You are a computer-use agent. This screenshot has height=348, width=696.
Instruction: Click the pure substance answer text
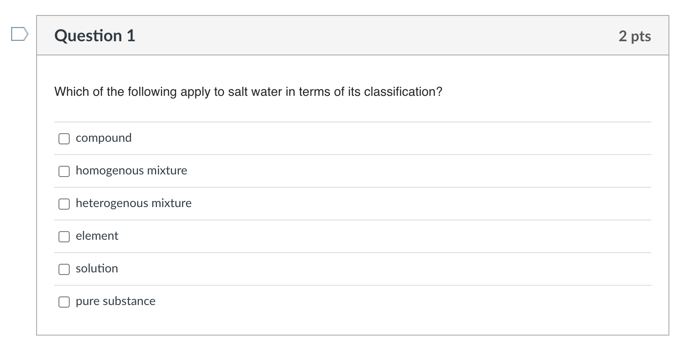(115, 301)
